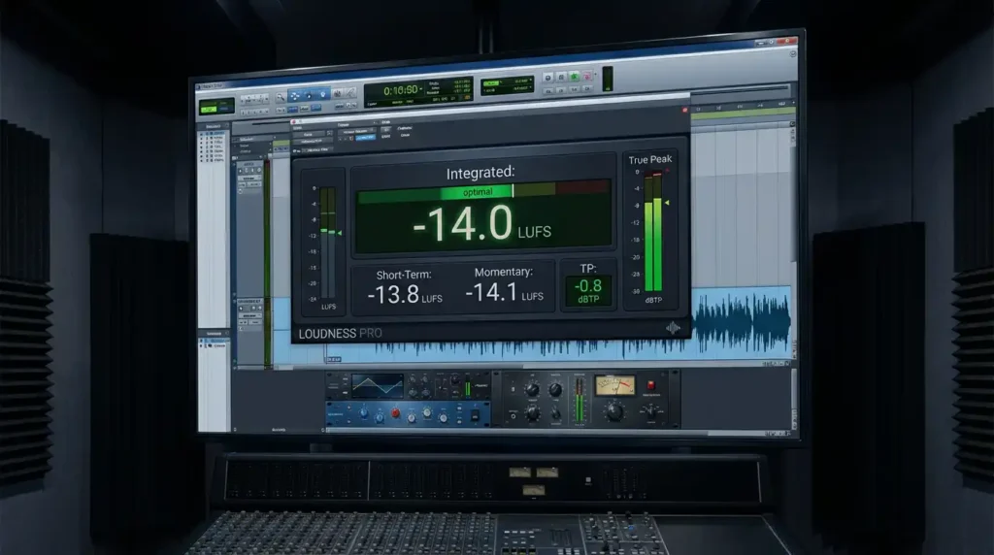Screen dimensions: 994x555
Task: Click the red knob on the blue unit
Action: (x=396, y=413)
